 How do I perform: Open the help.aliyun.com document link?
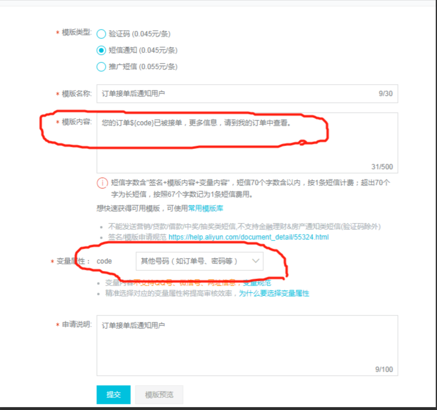248,237
